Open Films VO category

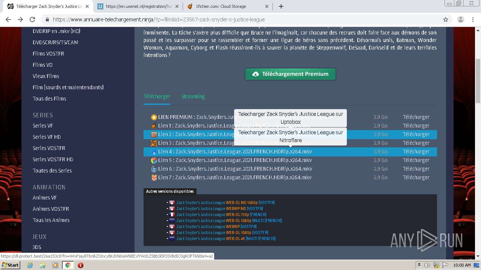point(42,65)
